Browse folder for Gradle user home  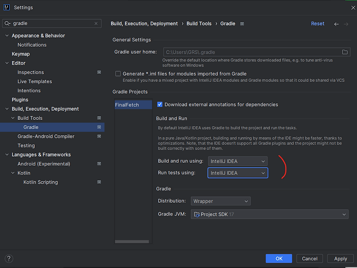pyautogui.click(x=345, y=52)
